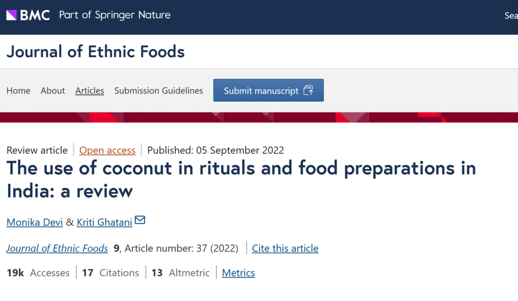Viewport: 518px width, 301px height.
Task: Follow the Open access link
Action: (x=107, y=150)
